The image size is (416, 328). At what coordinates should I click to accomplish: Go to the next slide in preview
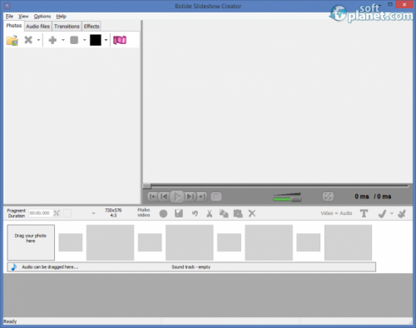tap(190, 197)
